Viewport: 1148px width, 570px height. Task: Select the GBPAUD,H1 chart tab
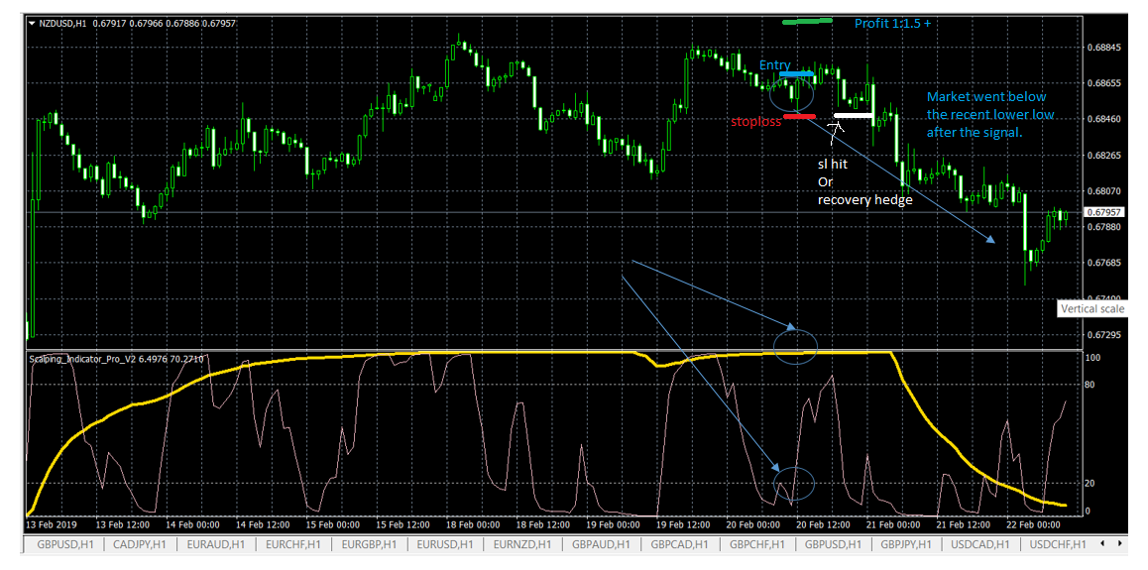(604, 544)
